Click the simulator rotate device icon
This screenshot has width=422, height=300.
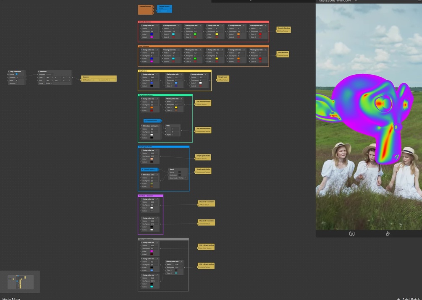(388, 234)
